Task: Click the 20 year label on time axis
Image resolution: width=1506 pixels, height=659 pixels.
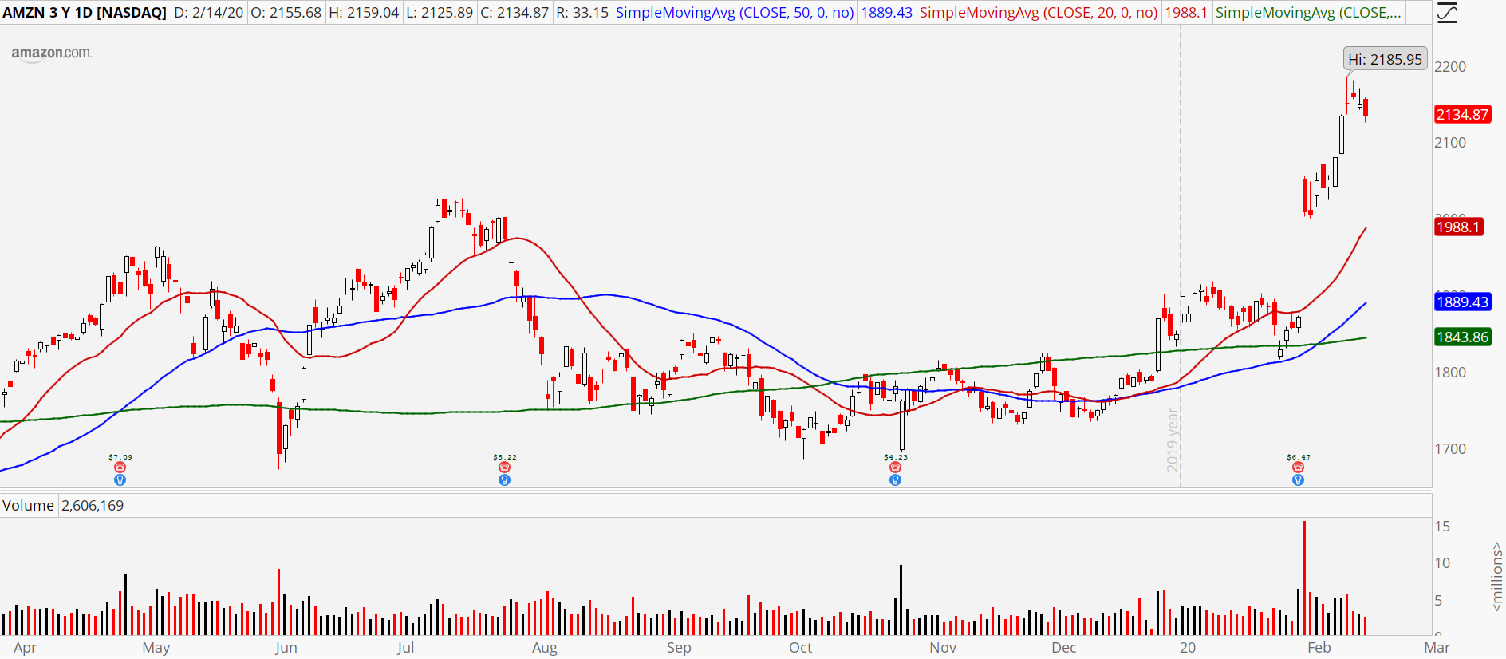Action: (1188, 648)
